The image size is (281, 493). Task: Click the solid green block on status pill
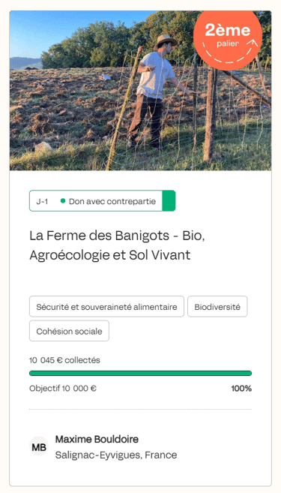coord(169,200)
